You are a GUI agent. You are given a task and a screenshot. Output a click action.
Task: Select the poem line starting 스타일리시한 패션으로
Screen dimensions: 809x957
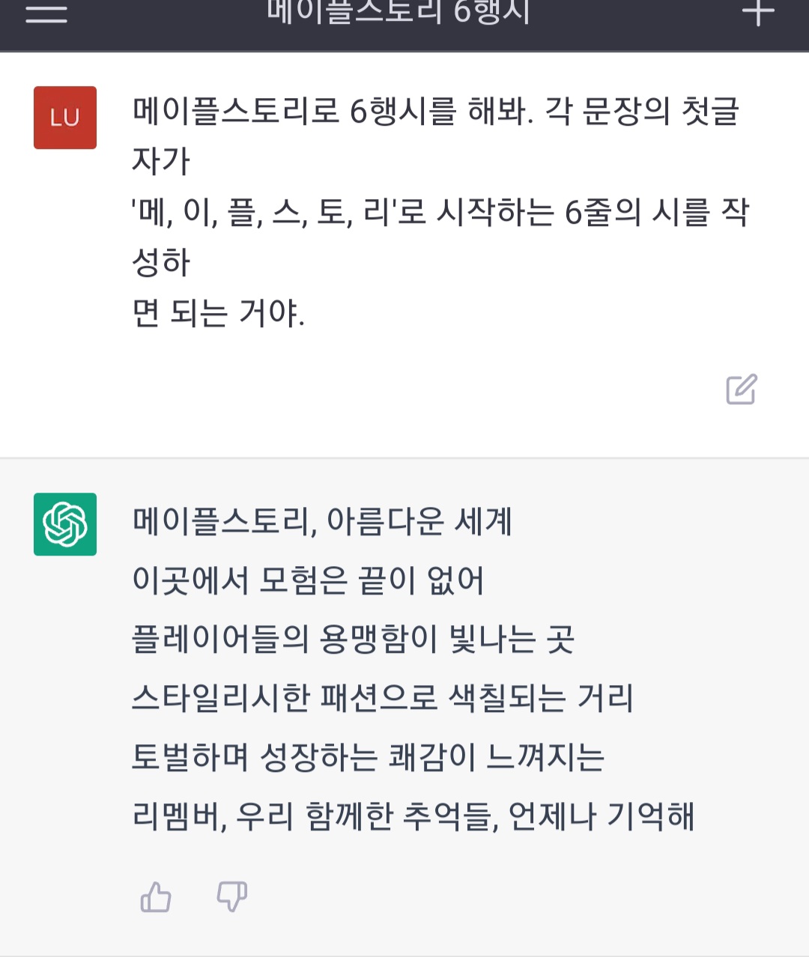(x=383, y=698)
